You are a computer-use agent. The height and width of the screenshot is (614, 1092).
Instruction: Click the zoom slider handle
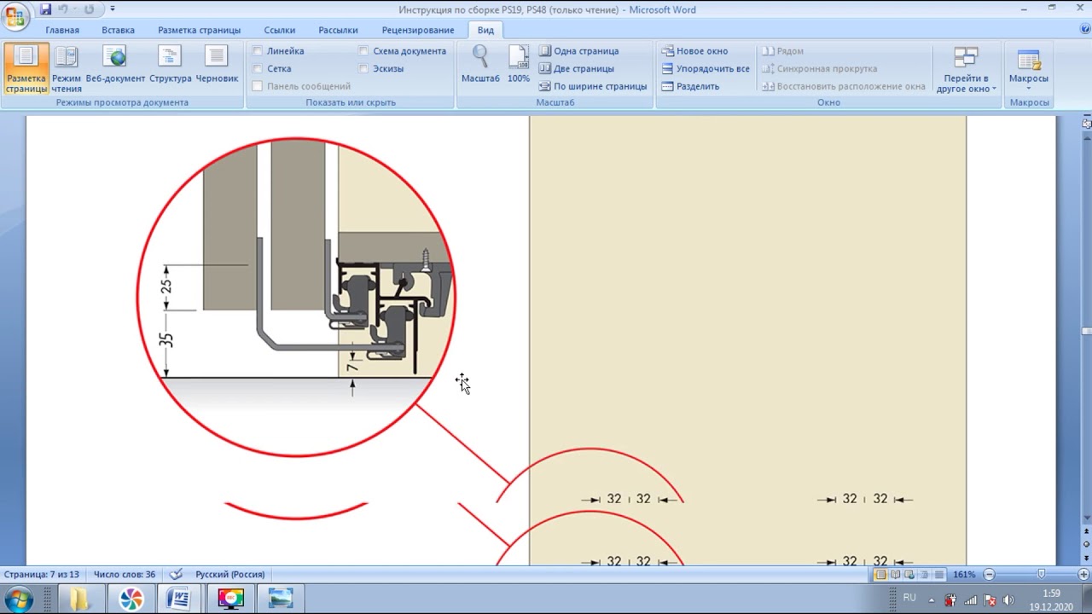click(x=1041, y=575)
